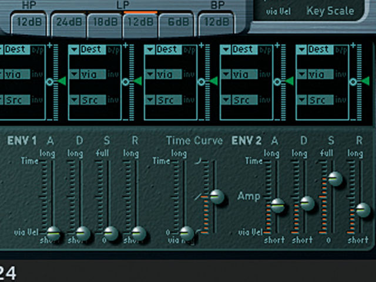Toggle Src inv in fourth-from-right router slot
Viewport: 376px width, 282px height.
pos(113,100)
